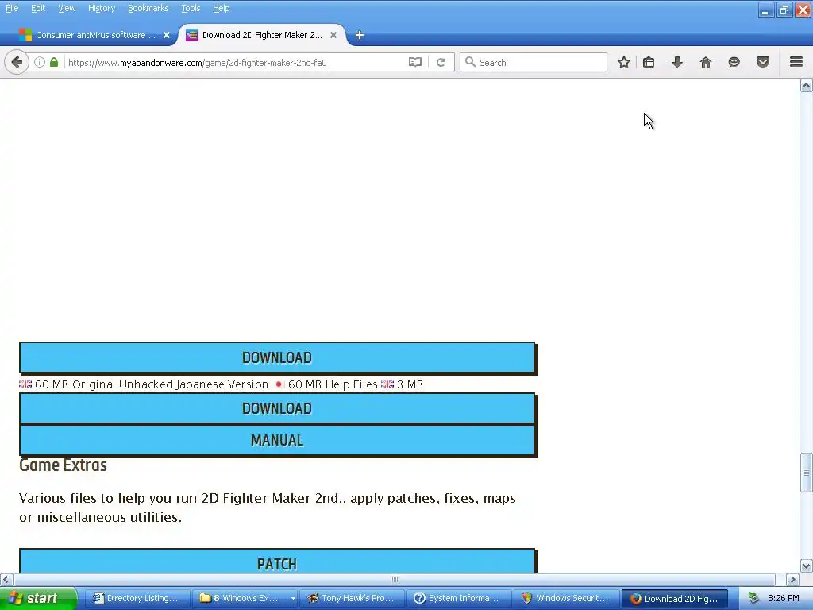The image size is (813, 610).
Task: Toggle reader view book icon
Action: (x=414, y=62)
